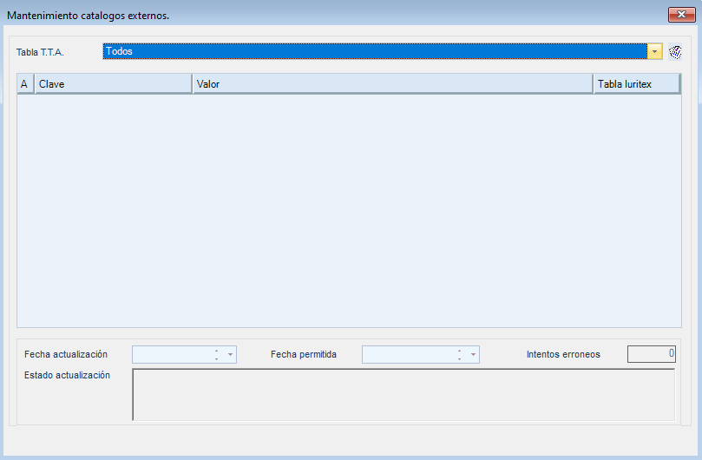The image size is (702, 460).
Task: Focus the Fecha actualización date field
Action: 172,355
